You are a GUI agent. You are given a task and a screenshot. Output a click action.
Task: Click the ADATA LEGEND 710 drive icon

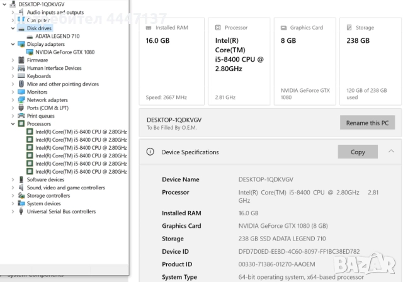[x=30, y=37]
